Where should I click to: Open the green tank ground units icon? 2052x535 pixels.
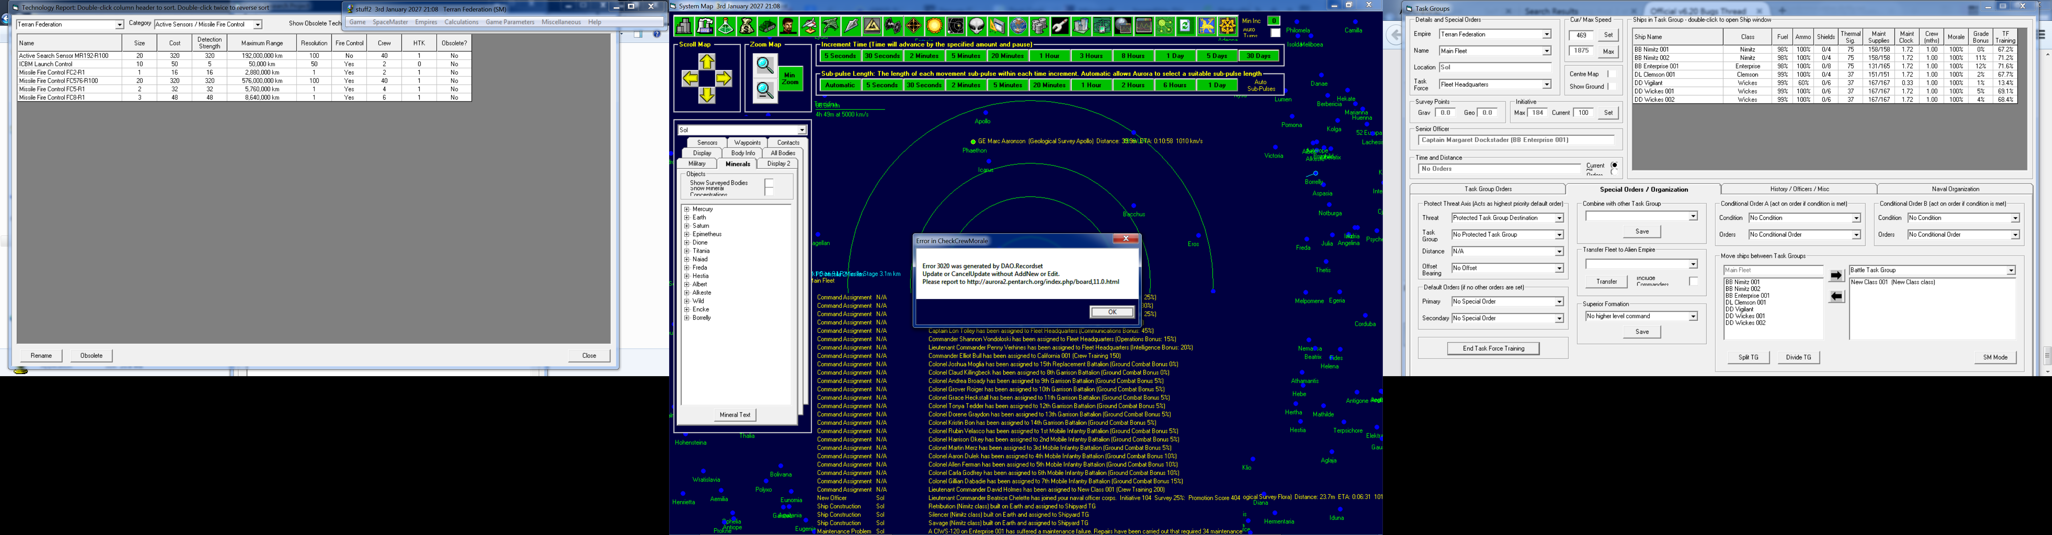tap(768, 26)
